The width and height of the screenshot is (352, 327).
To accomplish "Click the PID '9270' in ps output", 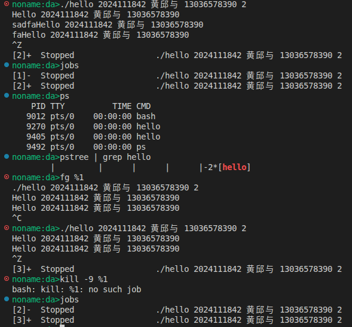I will point(36,126).
